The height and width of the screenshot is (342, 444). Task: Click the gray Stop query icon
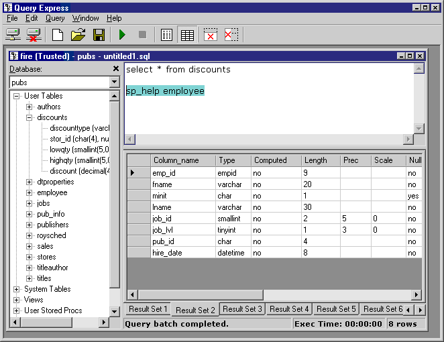[x=142, y=35]
